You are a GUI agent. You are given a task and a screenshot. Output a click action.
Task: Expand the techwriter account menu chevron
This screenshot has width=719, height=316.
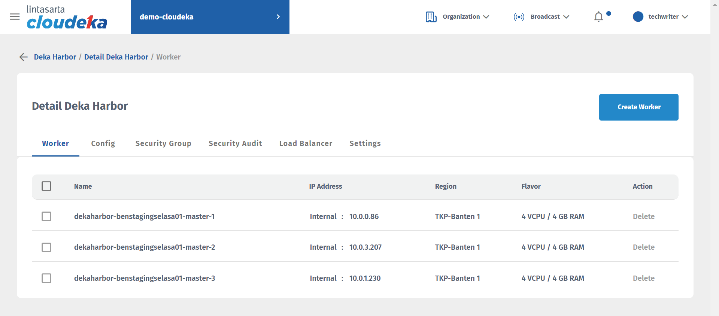(x=685, y=17)
